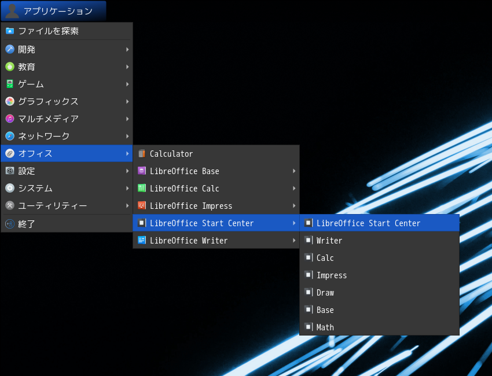Expand the ネットワーク submenu arrow
The image size is (492, 376).
[127, 136]
